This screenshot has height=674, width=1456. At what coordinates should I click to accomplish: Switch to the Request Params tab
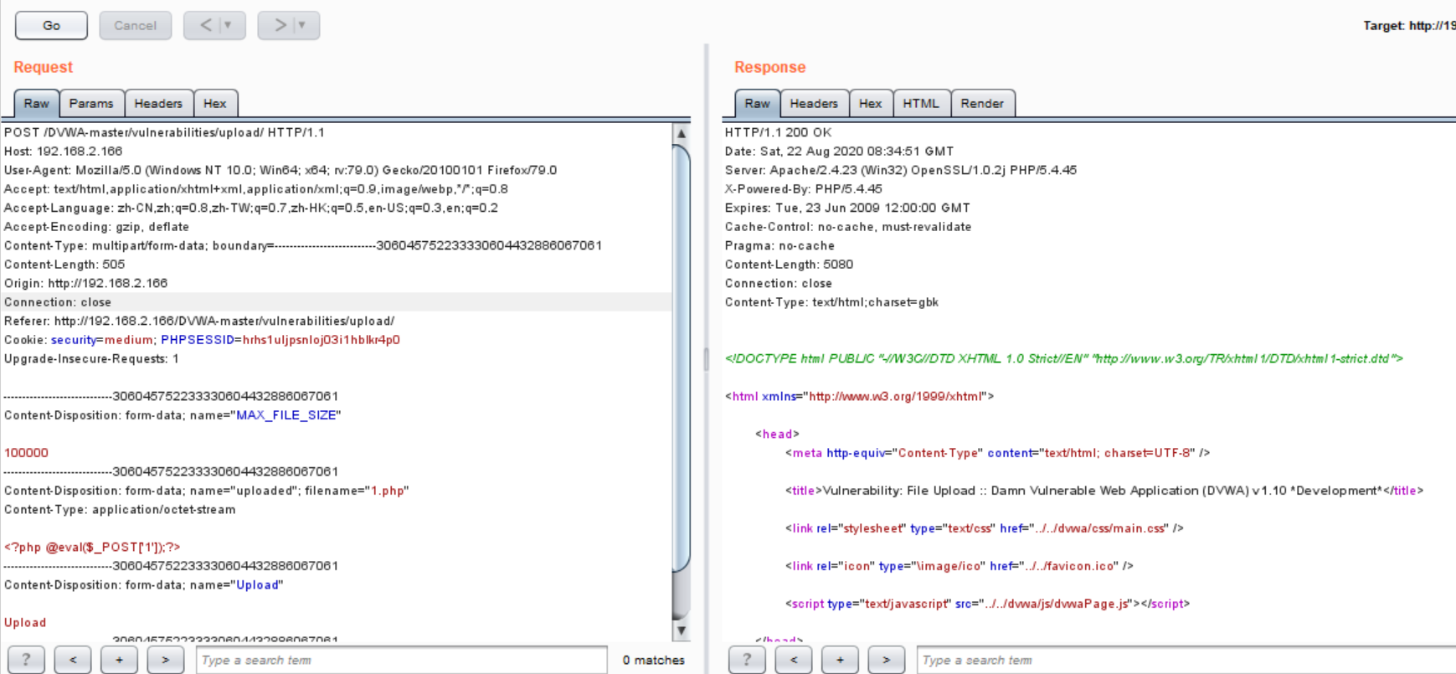point(91,103)
